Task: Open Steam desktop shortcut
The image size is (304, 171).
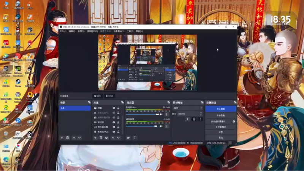Action: 18,83
